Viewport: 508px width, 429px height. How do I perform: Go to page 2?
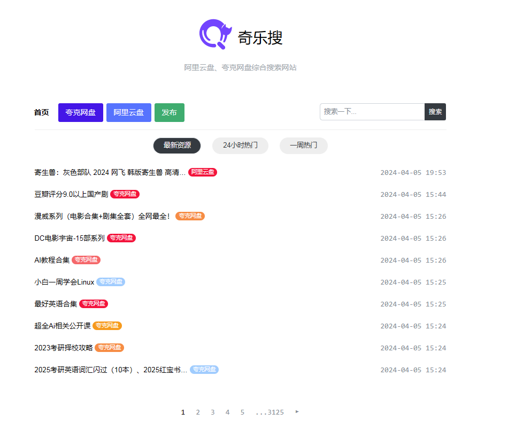point(198,412)
